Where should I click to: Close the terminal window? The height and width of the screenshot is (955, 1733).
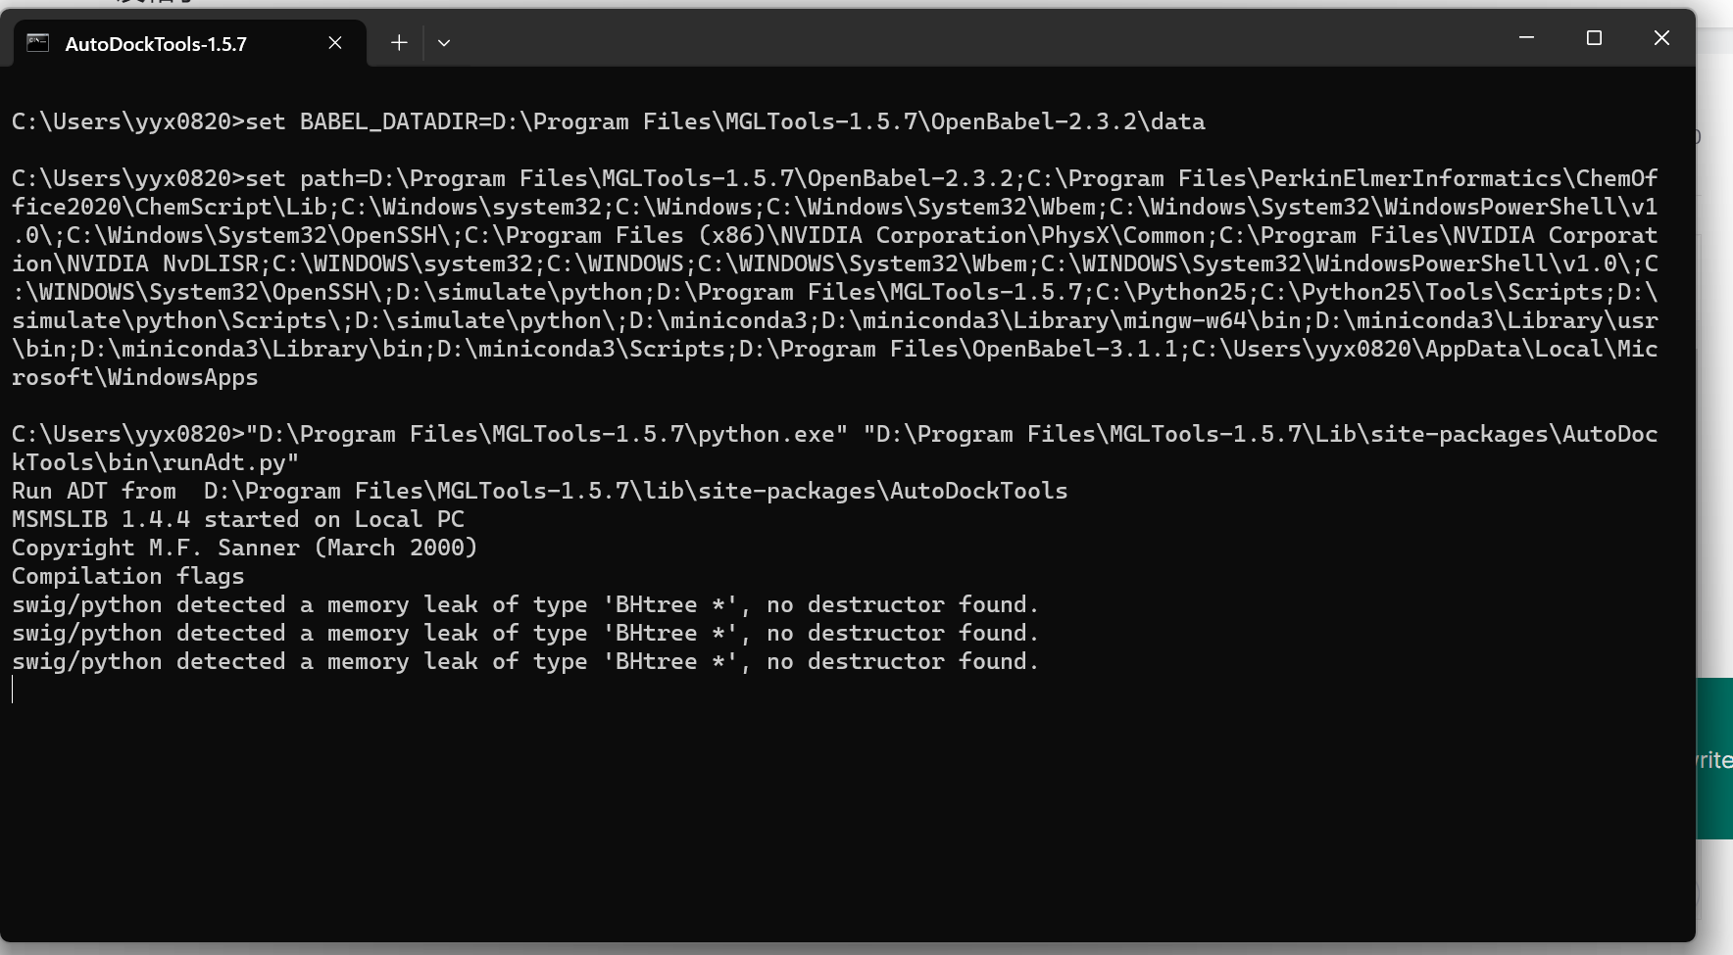(x=1661, y=38)
